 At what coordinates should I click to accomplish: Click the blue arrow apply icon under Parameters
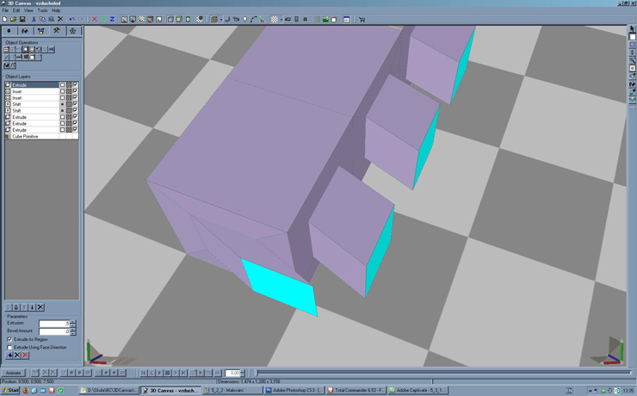point(9,356)
